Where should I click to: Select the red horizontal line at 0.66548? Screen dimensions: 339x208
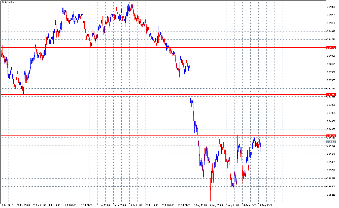tap(163, 136)
